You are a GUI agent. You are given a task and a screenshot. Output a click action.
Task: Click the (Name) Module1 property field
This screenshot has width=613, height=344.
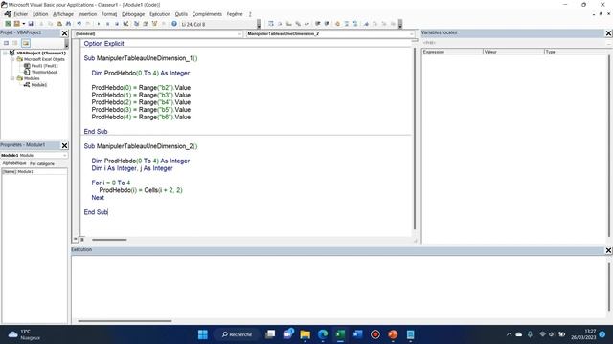pos(34,172)
